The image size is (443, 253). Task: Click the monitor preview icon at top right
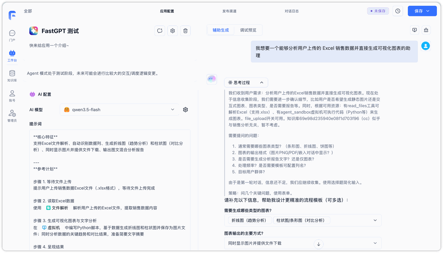414,30
